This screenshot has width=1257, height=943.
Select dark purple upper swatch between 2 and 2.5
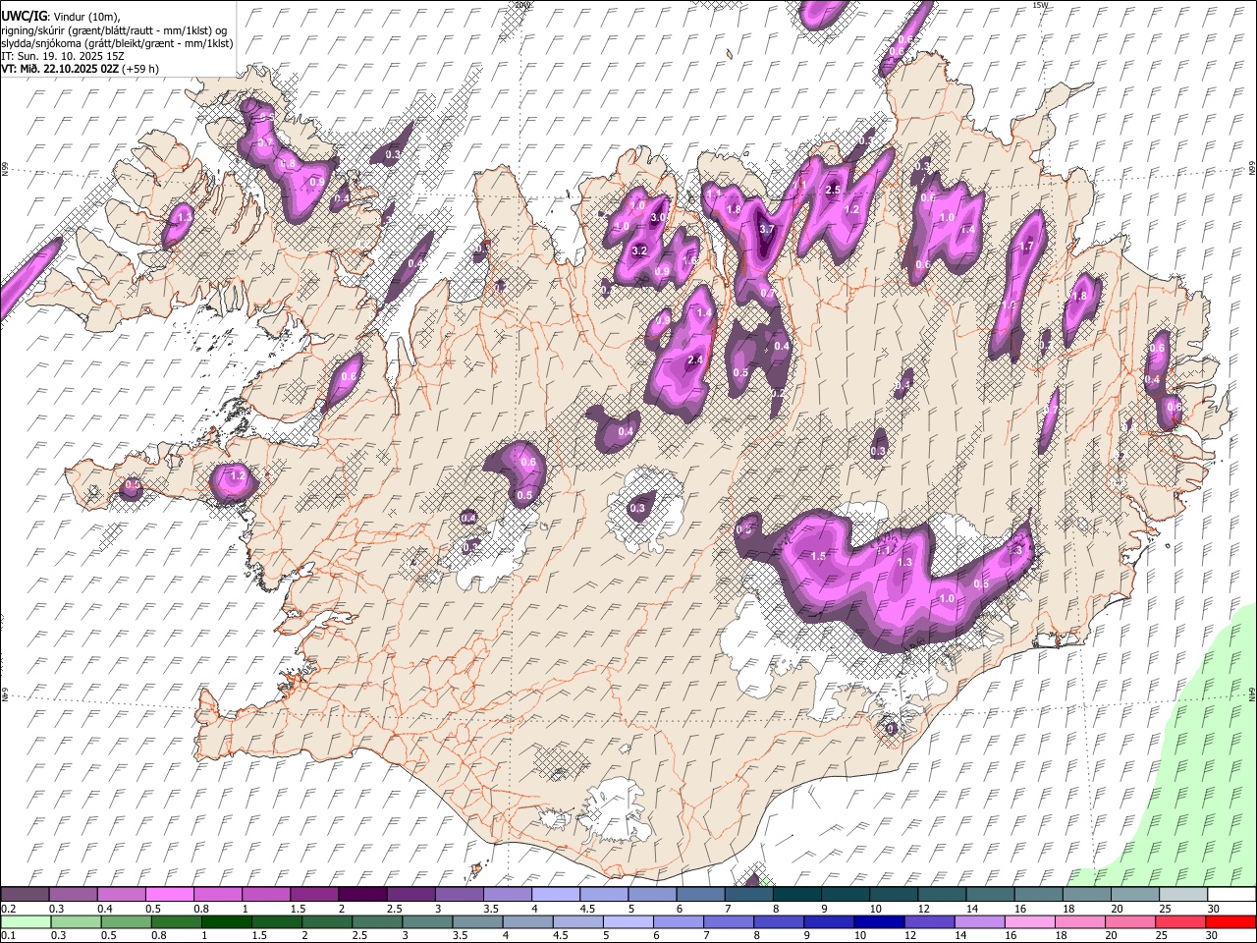pos(362,894)
